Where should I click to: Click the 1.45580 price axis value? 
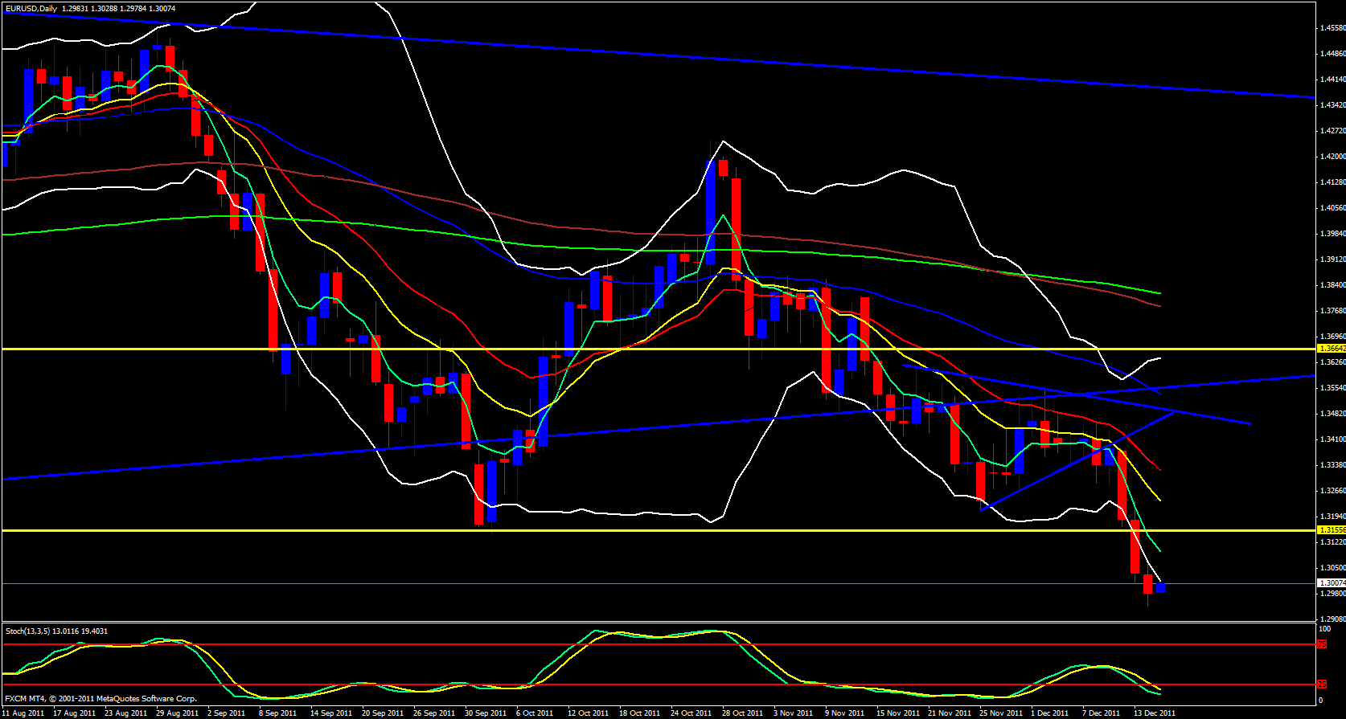point(1332,28)
